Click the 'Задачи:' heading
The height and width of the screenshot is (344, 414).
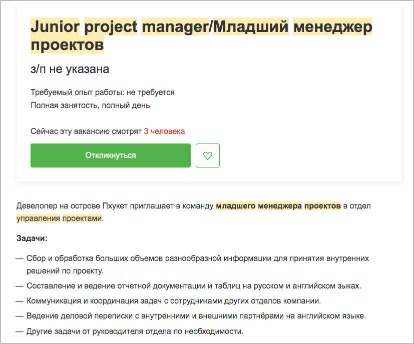(32, 238)
